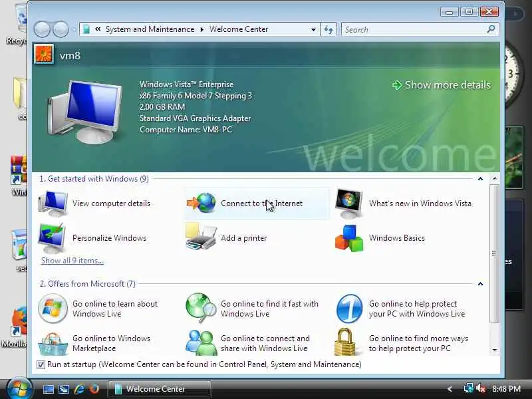Click Show more details link
The image size is (532, 399).
441,85
